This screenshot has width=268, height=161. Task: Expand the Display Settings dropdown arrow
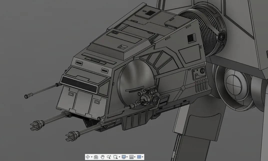point(127,157)
